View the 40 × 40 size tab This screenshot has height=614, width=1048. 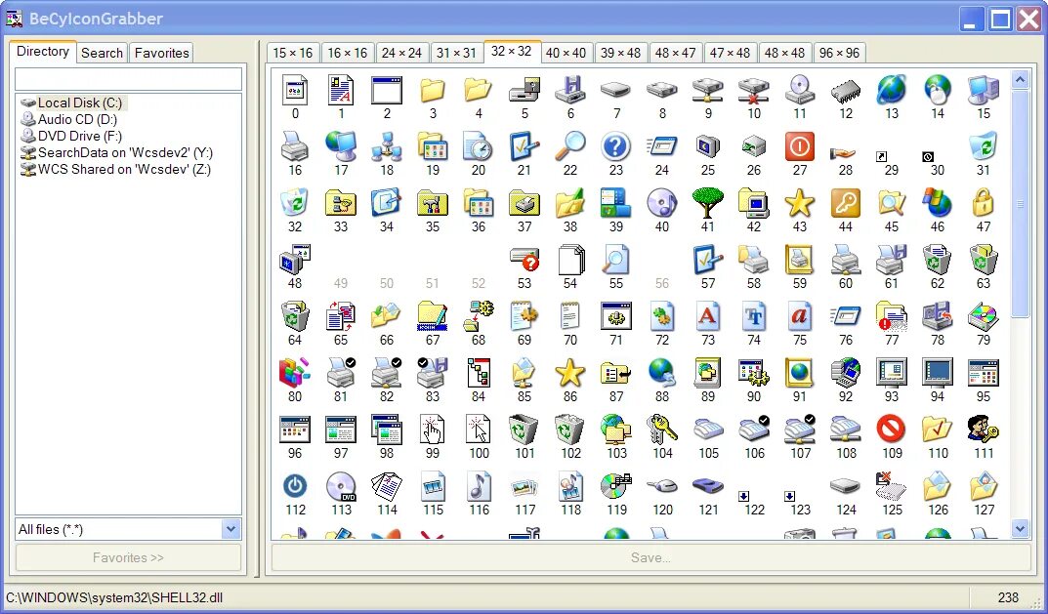pos(566,53)
